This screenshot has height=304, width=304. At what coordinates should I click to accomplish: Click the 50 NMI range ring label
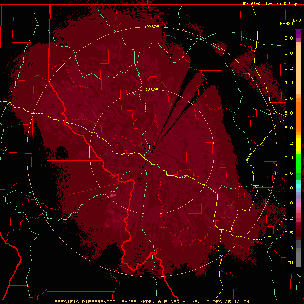pyautogui.click(x=152, y=89)
